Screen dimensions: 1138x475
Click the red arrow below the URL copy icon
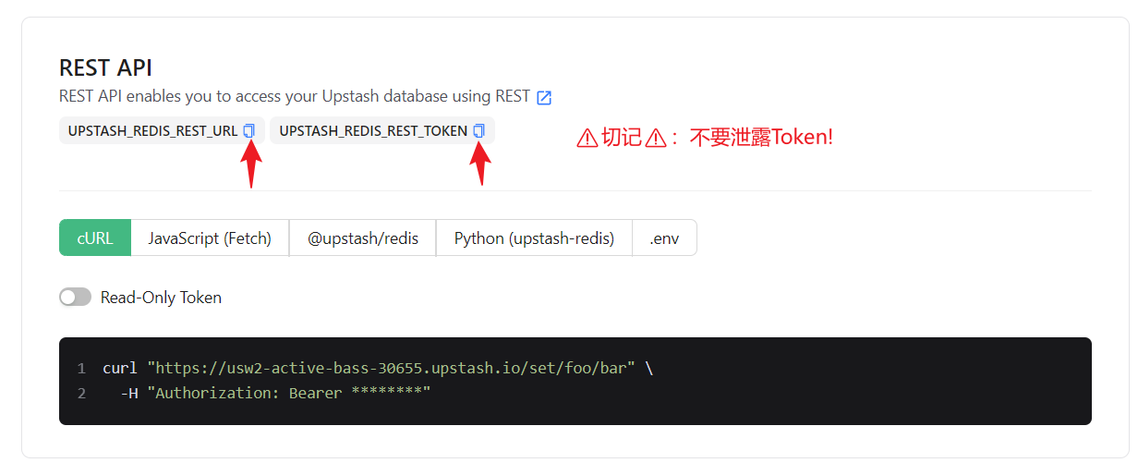coord(251,164)
